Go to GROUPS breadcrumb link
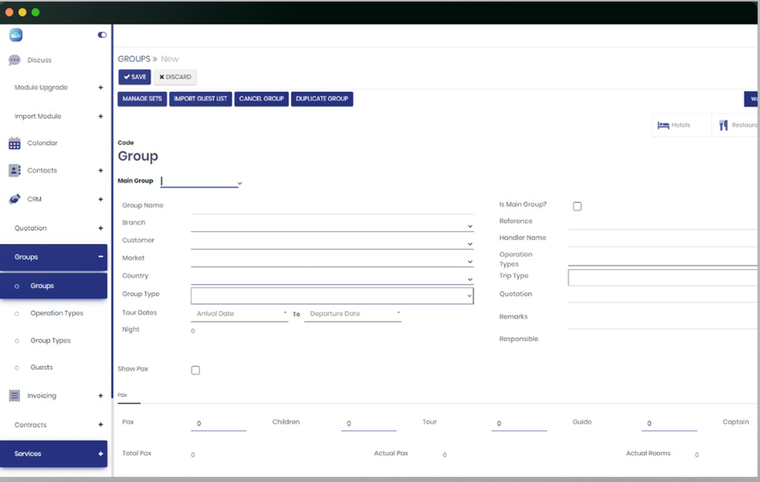The height and width of the screenshot is (482, 760). [134, 59]
